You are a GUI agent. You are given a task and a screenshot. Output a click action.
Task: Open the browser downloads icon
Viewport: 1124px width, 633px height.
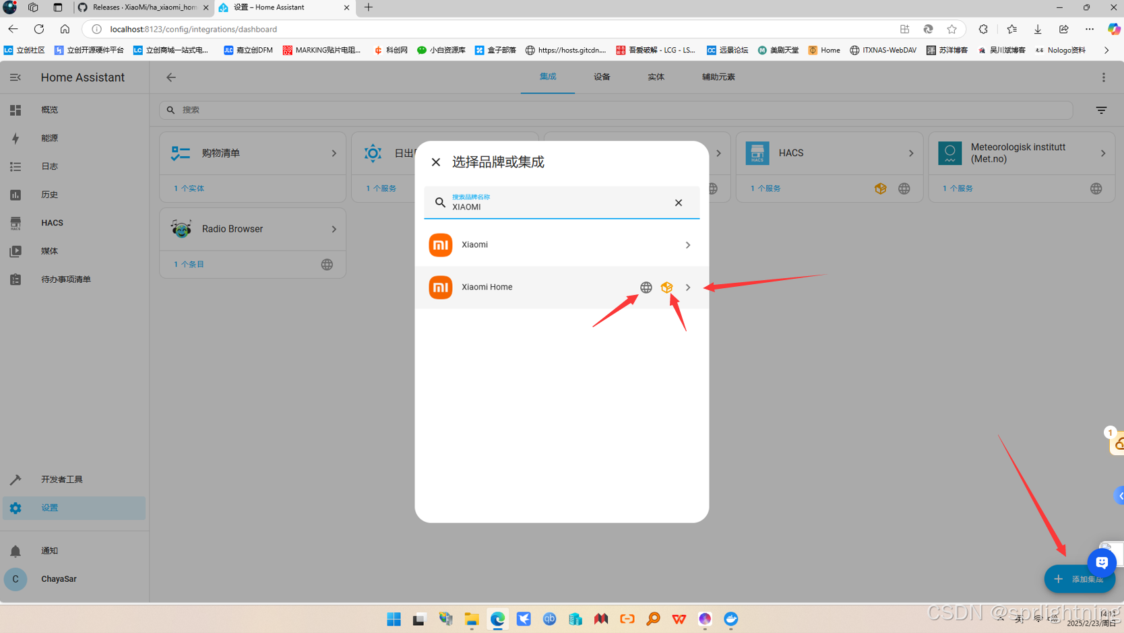point(1038,29)
